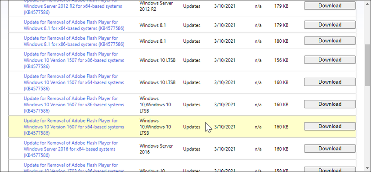
Task: Click "3/10/2021" date in Windows 8.1 x64 row
Action: tap(225, 25)
